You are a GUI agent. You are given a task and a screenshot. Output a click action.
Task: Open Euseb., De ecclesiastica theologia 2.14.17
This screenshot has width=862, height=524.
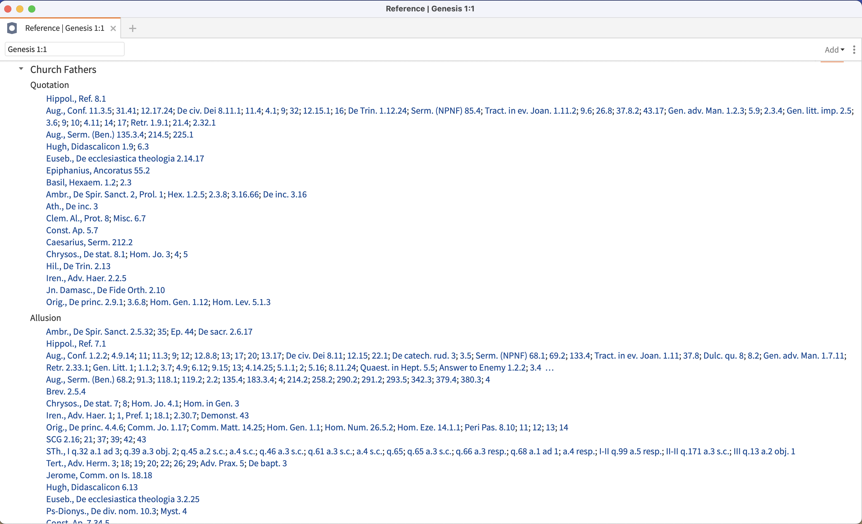125,158
